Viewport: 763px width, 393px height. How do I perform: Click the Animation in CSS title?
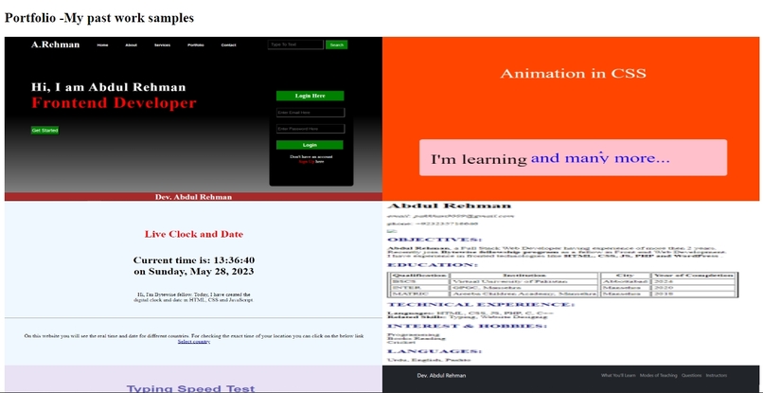click(573, 74)
